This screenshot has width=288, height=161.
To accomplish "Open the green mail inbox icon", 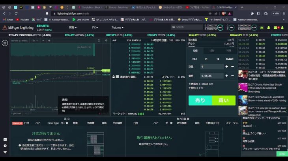I will 275,27.
